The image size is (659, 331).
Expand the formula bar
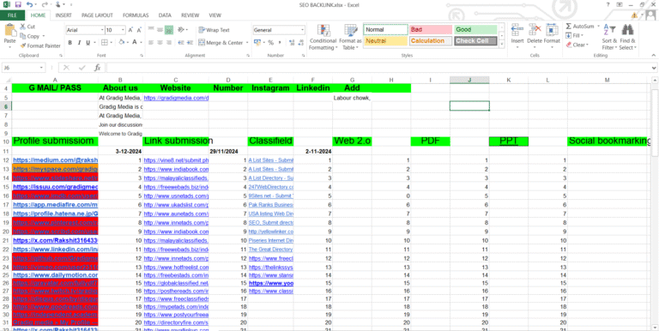(654, 68)
